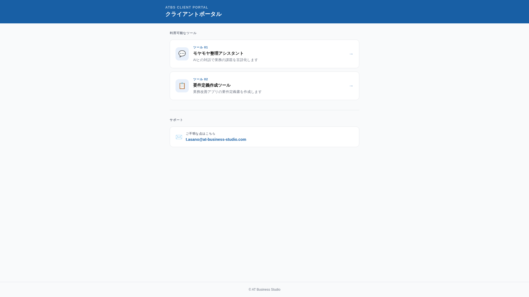Click the ツール 02 label
The image size is (529, 297).
coord(201,79)
